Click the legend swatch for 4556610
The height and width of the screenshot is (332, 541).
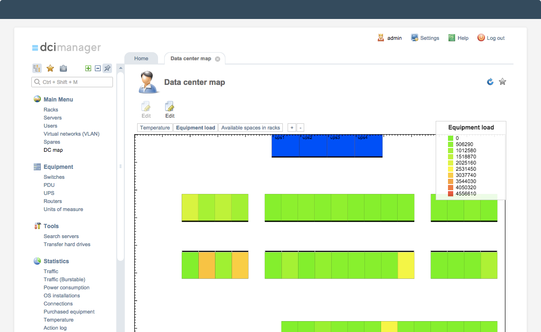click(451, 194)
